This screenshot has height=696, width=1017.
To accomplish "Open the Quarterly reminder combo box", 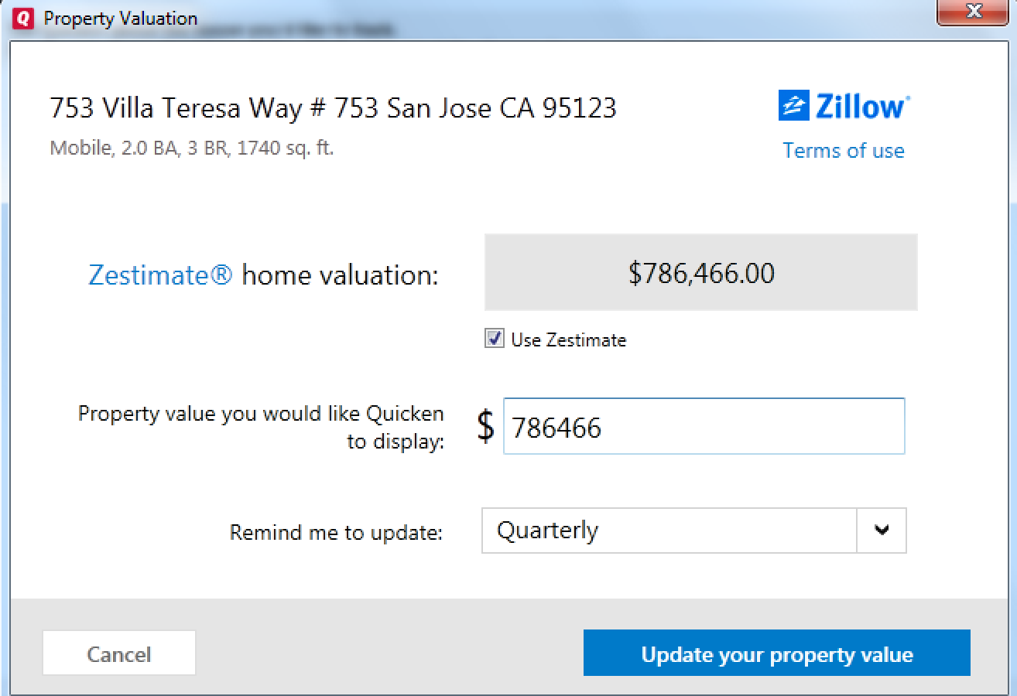I will 669,531.
